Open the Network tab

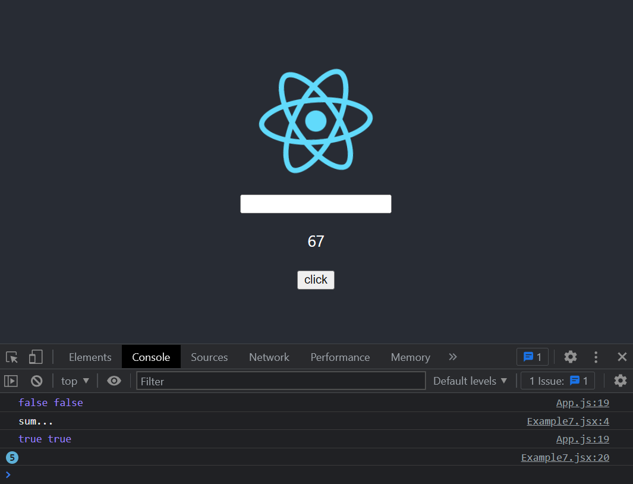(x=269, y=357)
